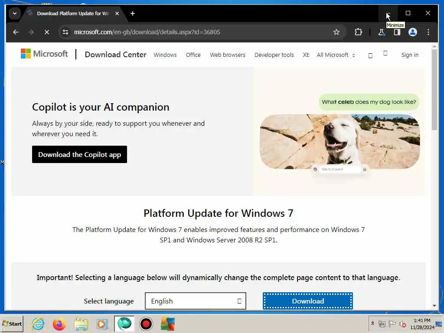
Task: Click the vertical scrollbar thumb
Action: 434,90
